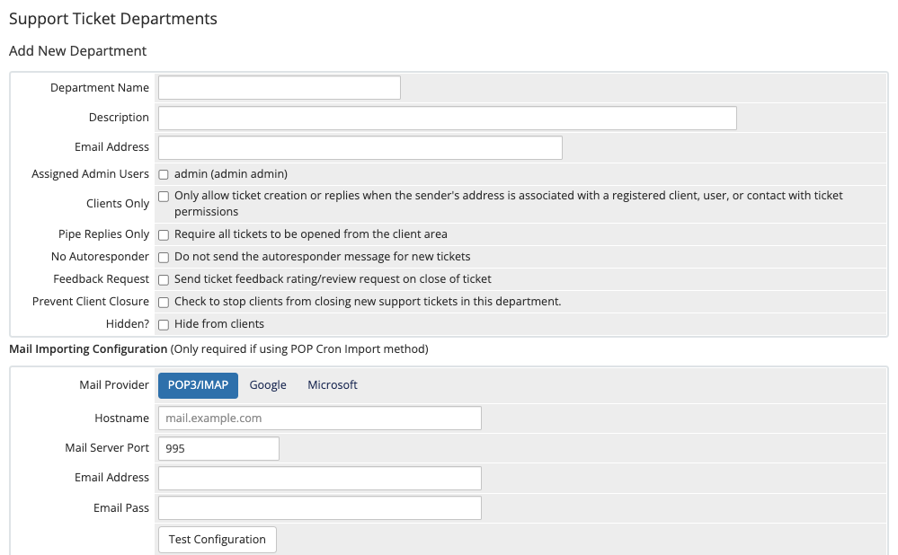This screenshot has width=898, height=555.
Task: Switch to the Google mail provider tab
Action: (x=268, y=385)
